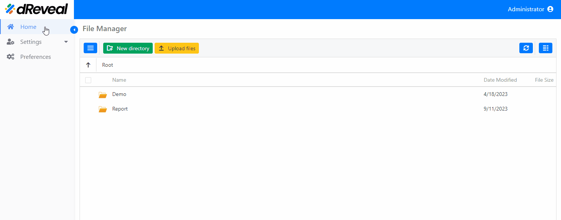Click the Root breadcrumb
The height and width of the screenshot is (220, 561).
click(108, 65)
